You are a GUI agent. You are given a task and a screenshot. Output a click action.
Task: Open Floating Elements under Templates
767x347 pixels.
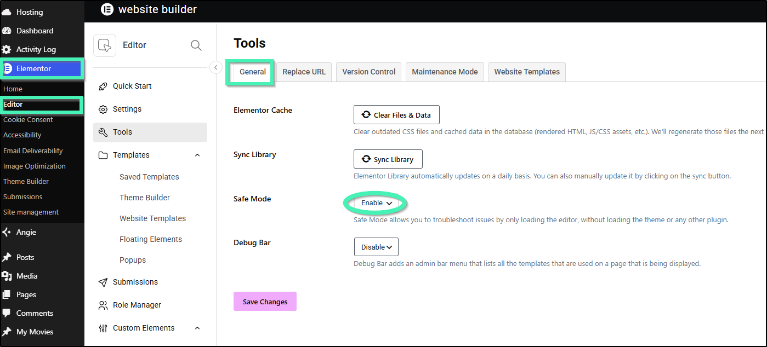(151, 239)
